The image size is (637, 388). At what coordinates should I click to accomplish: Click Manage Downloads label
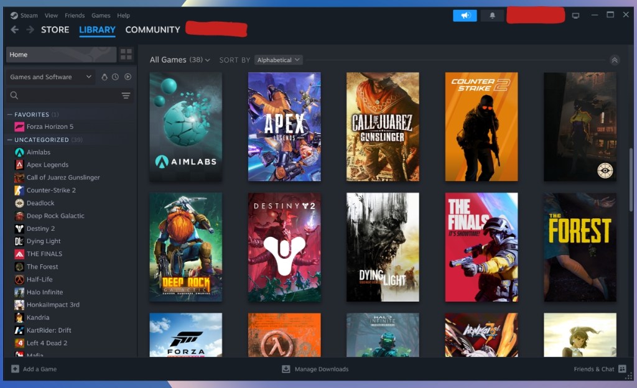click(322, 369)
